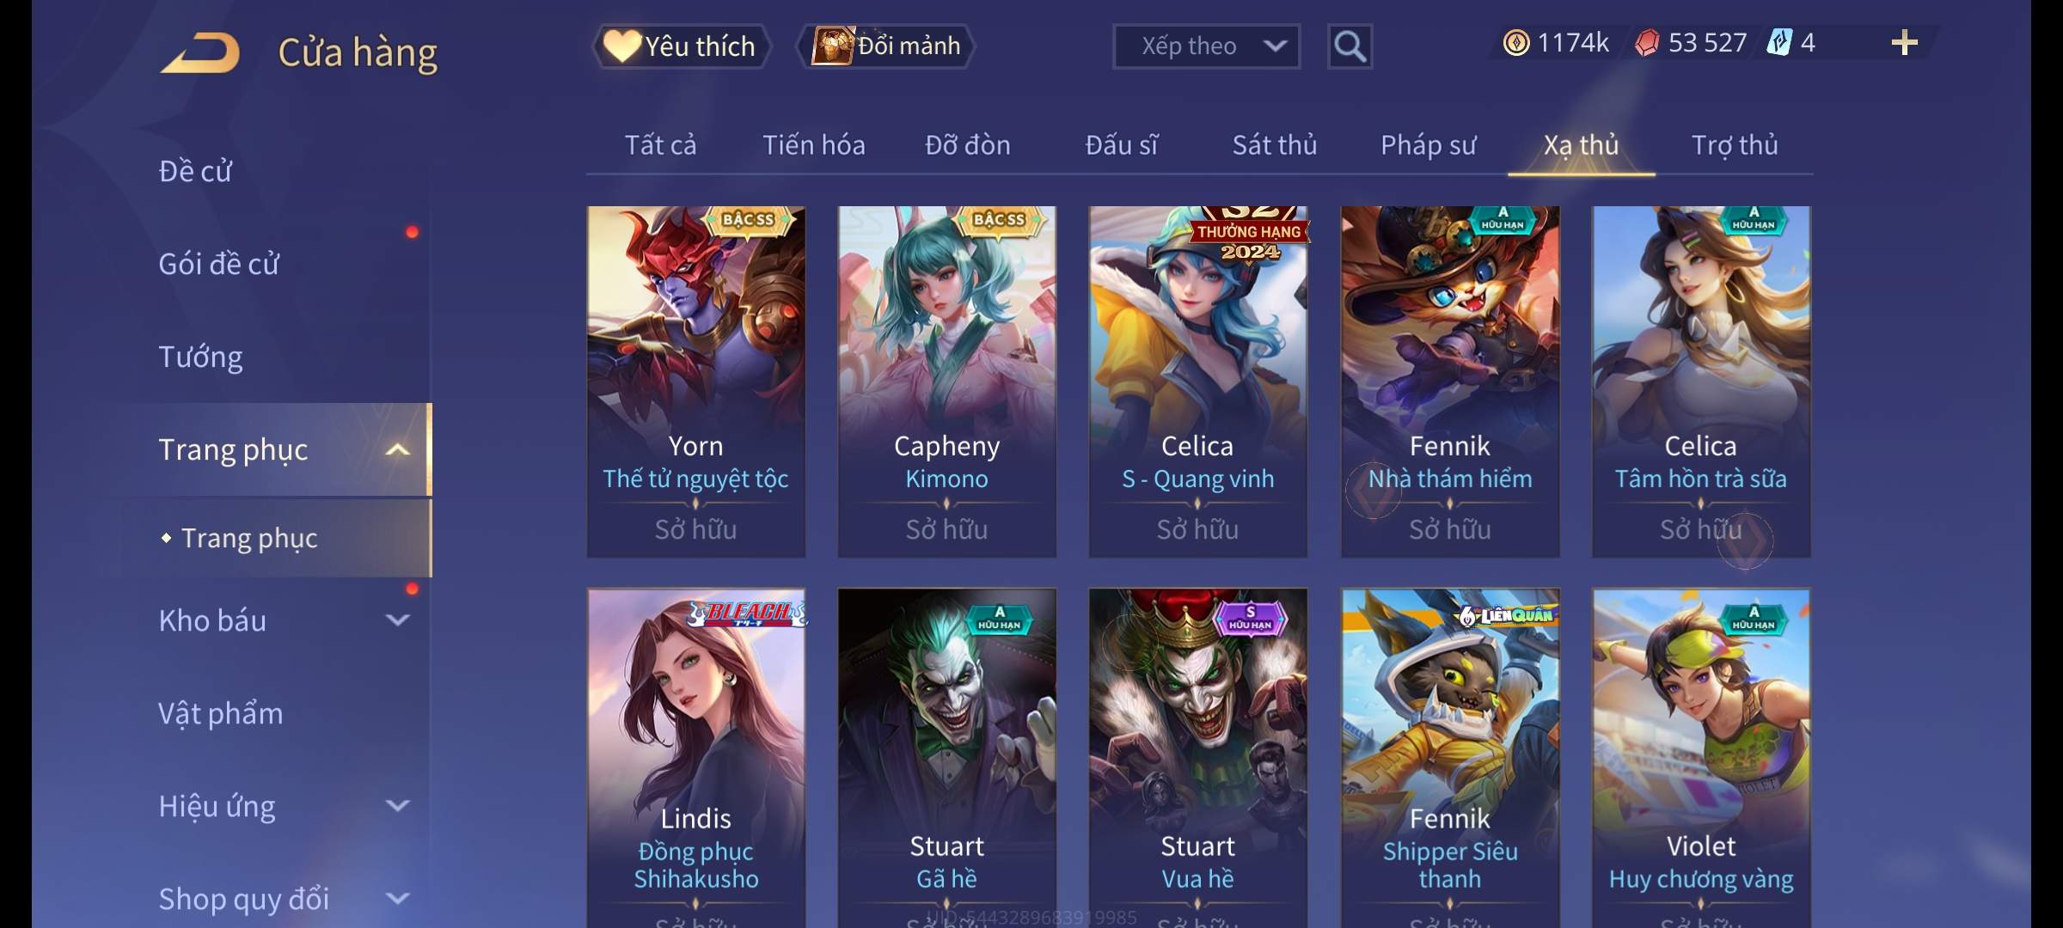Open the Xếp theo sort dropdown
This screenshot has height=928, width=2063.
tap(1206, 46)
